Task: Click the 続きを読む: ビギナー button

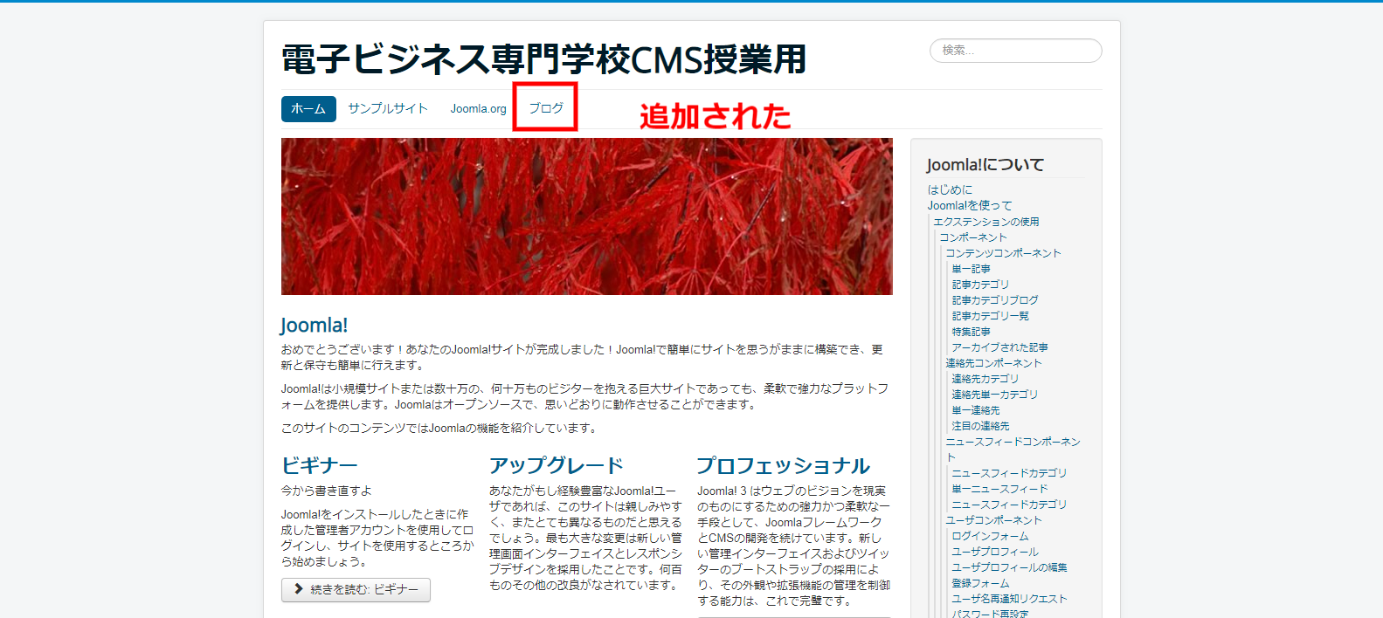Action: pos(356,590)
